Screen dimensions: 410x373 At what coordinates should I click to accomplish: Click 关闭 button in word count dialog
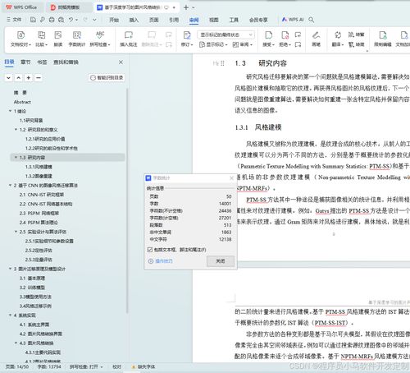click(x=221, y=261)
